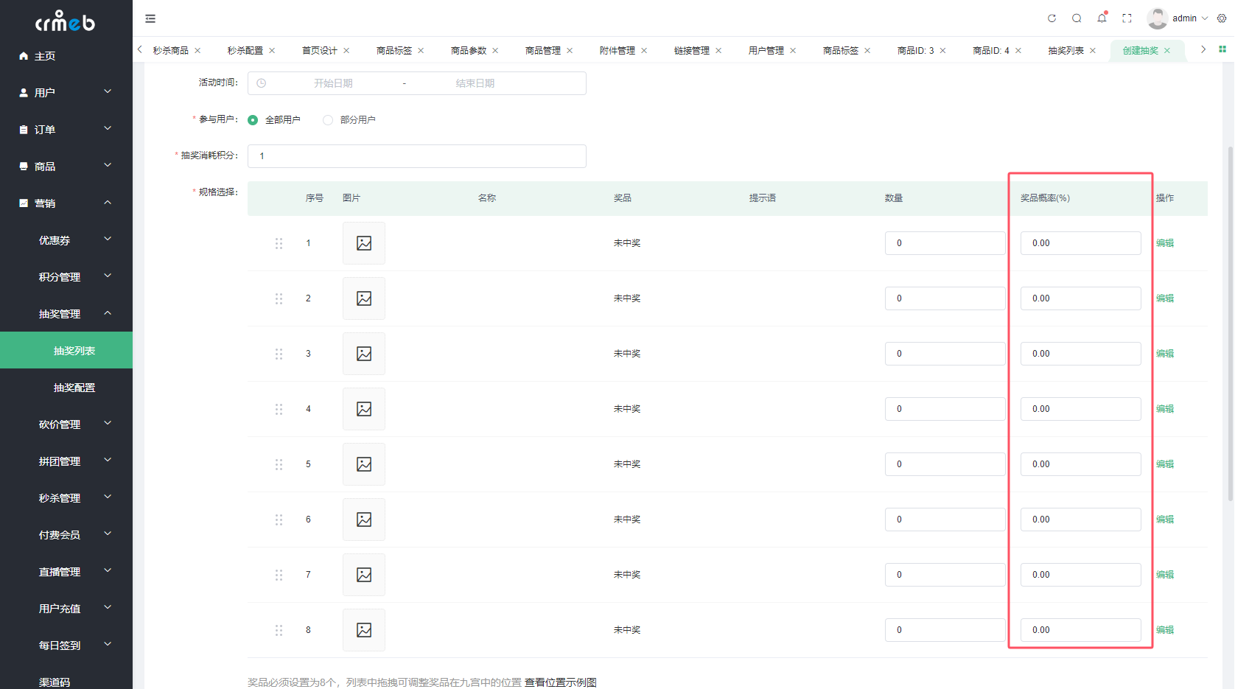The height and width of the screenshot is (689, 1235).
Task: Click 编辑 link for row 5
Action: click(1165, 464)
